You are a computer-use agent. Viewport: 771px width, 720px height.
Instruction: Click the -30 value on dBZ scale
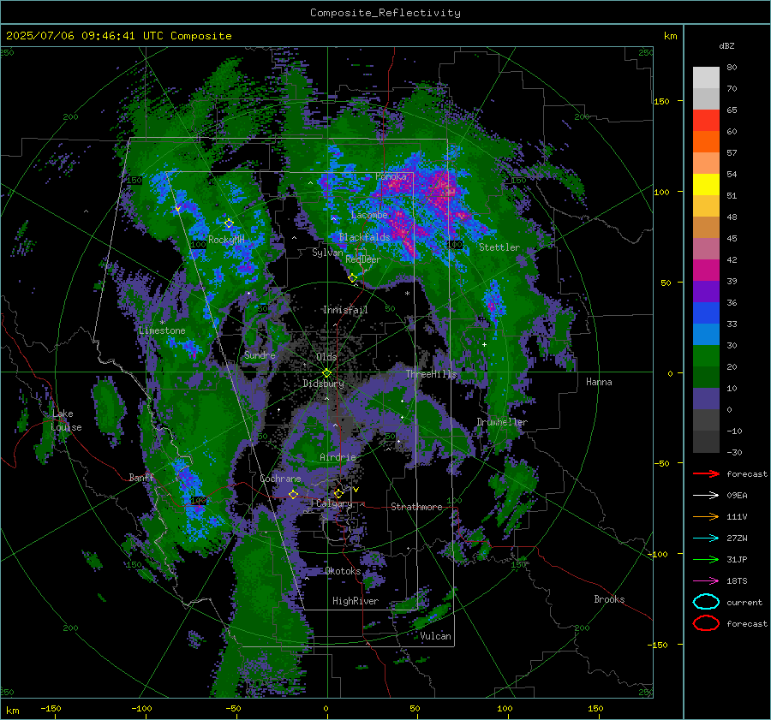(734, 452)
